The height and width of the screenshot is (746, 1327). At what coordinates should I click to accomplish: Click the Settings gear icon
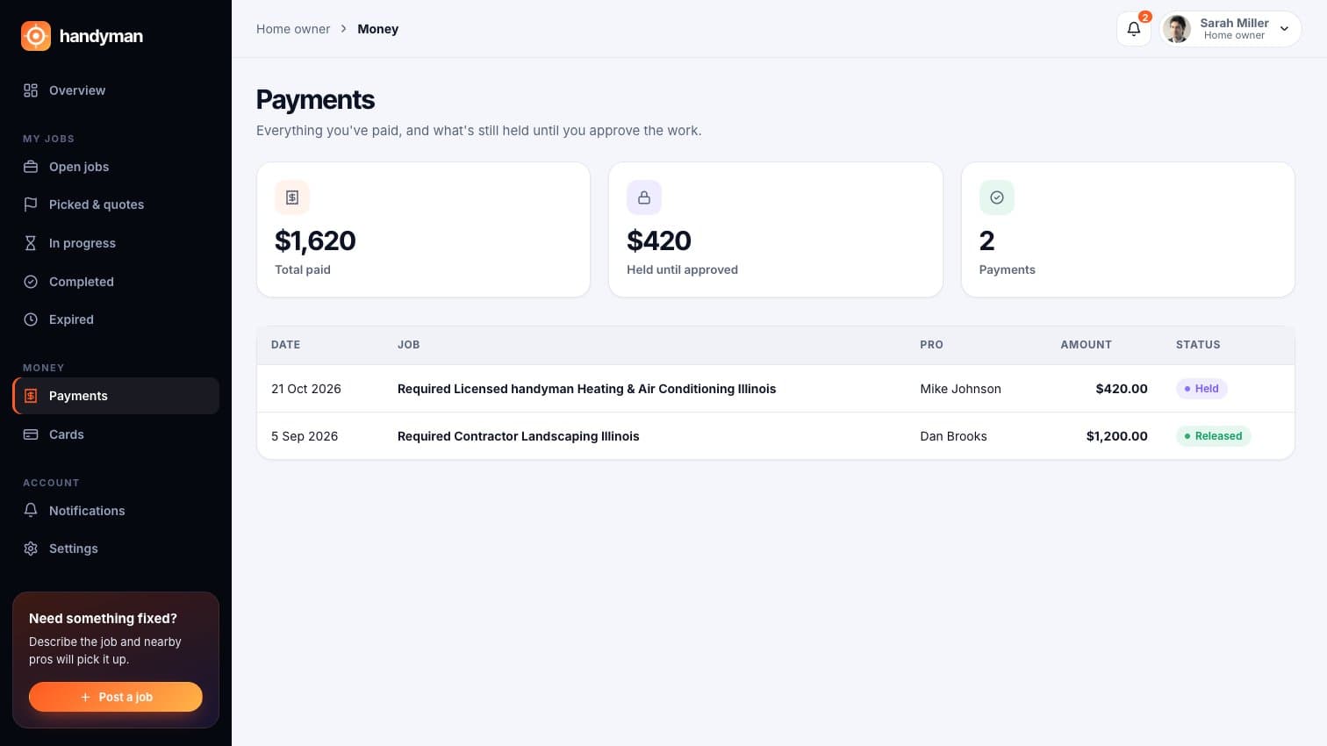[x=31, y=549]
